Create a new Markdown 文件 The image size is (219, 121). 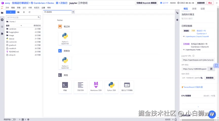point(96,87)
